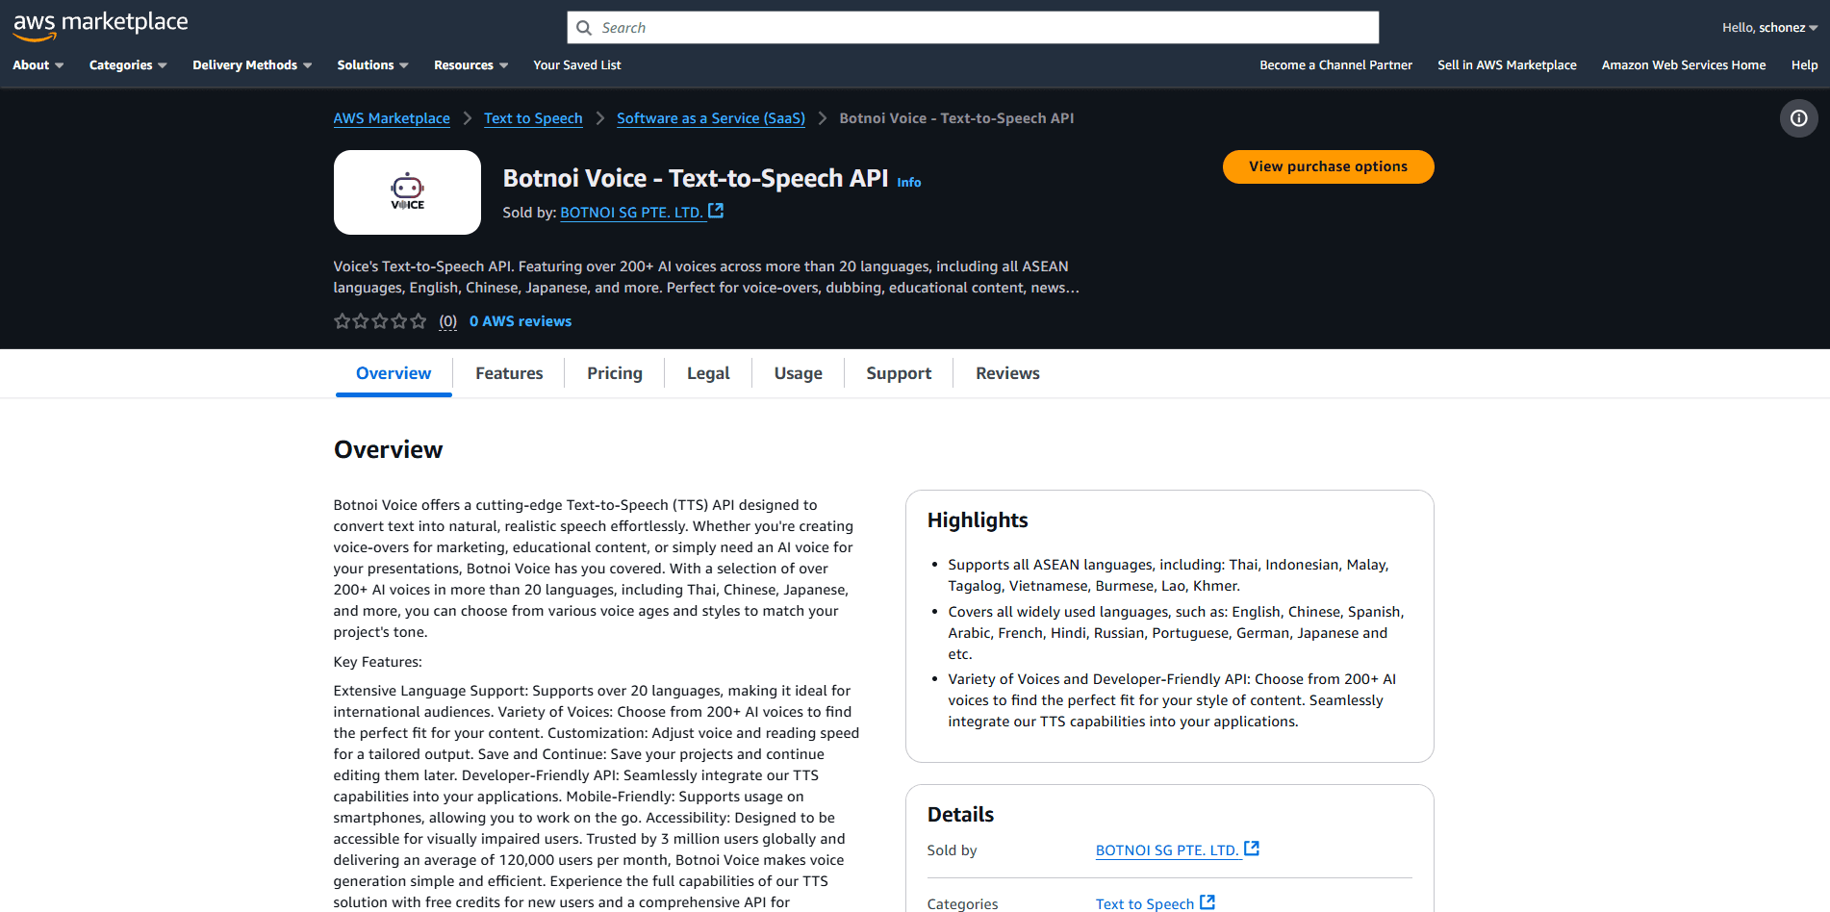The width and height of the screenshot is (1830, 912).
Task: Switch to the Support tab
Action: click(899, 373)
